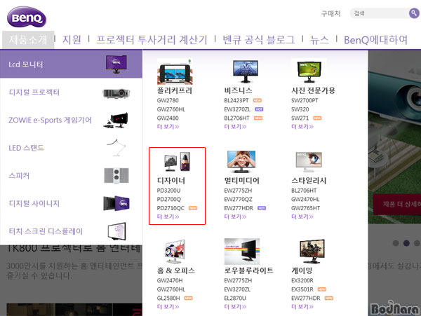Open the GW2480 product link
This screenshot has width=421, height=316.
click(168, 118)
